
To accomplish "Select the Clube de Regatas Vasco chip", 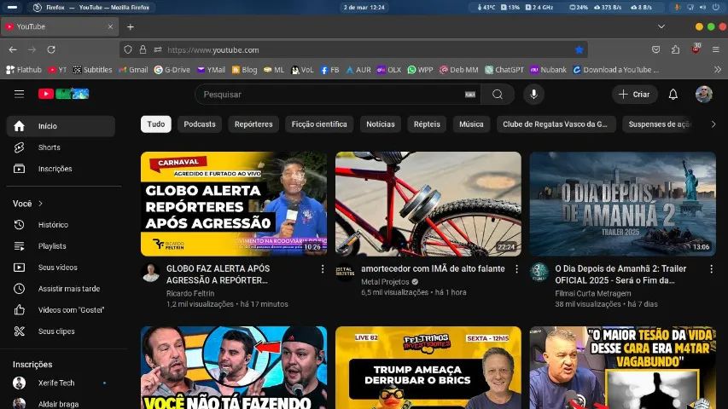I will (x=556, y=124).
